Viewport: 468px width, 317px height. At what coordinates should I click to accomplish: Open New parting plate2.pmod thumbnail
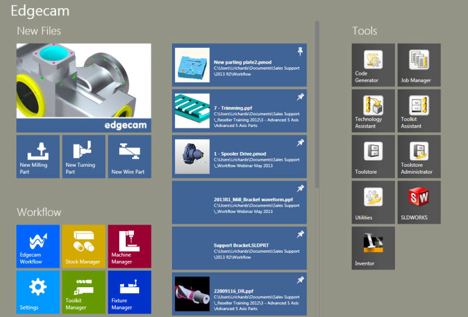click(192, 65)
